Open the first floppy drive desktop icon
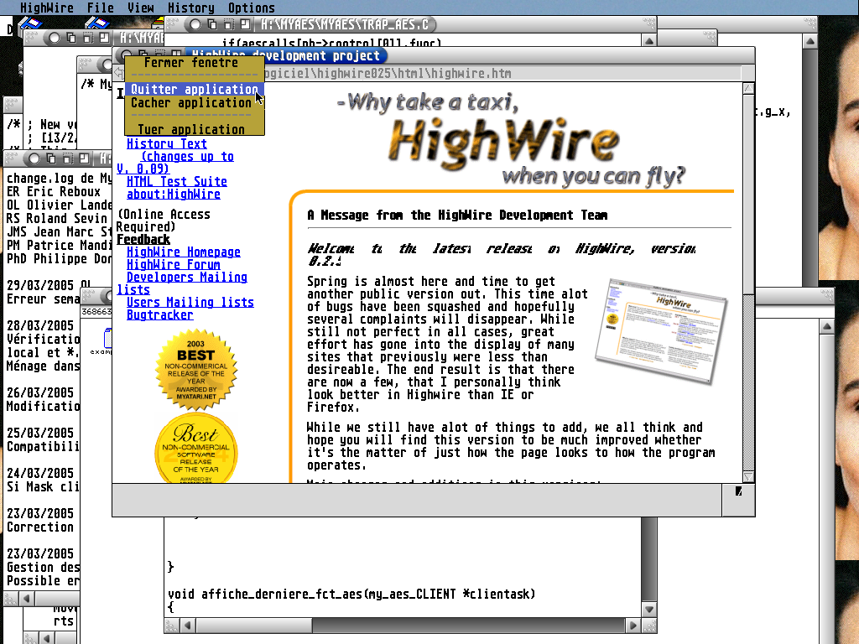The image size is (859, 644). 30,24
